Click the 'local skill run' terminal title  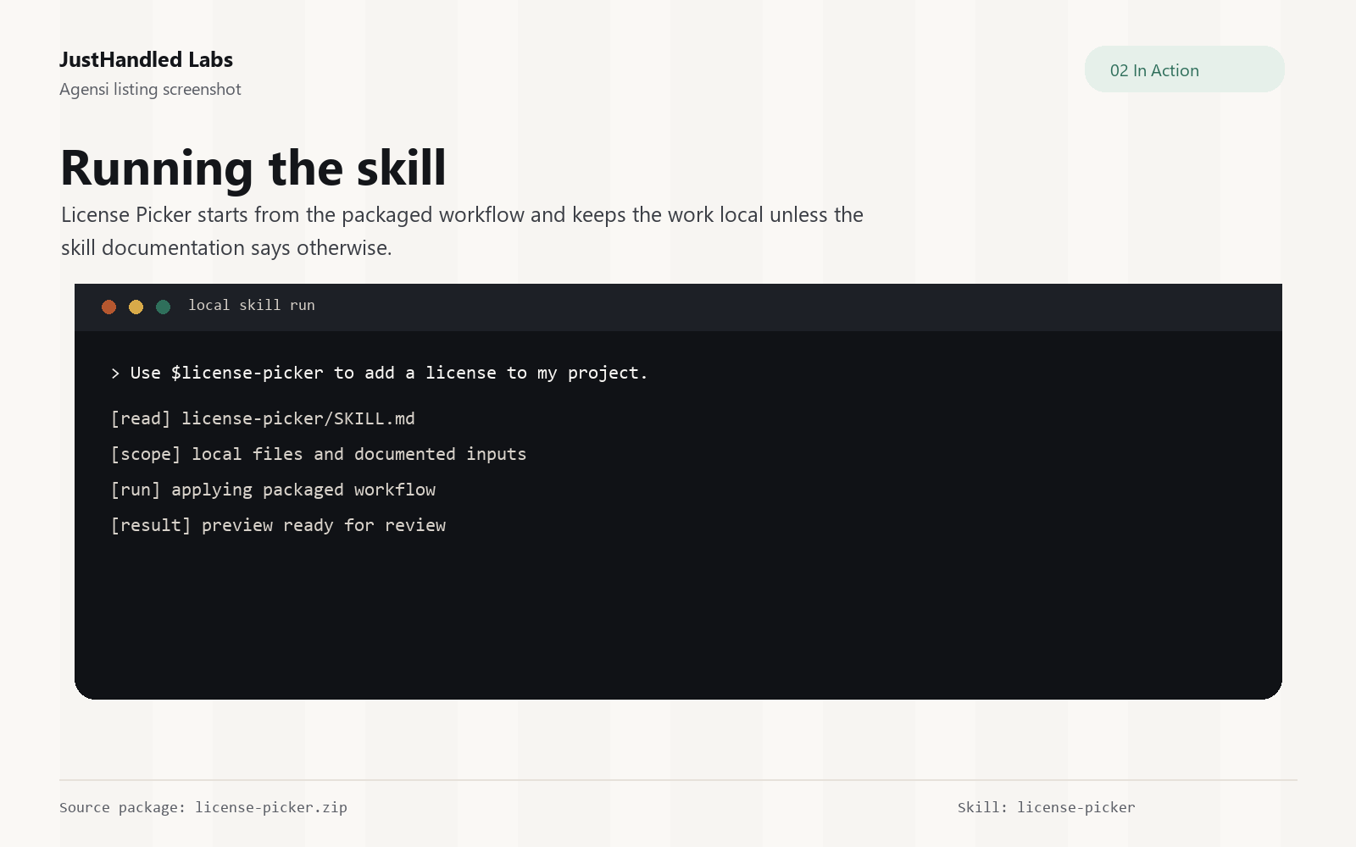click(252, 306)
